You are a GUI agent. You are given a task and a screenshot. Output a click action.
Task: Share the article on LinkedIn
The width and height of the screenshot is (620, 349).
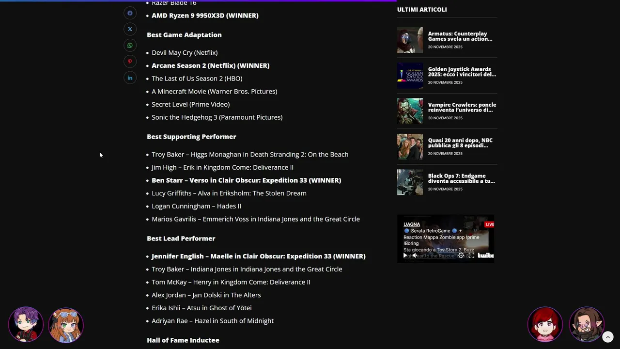(130, 78)
